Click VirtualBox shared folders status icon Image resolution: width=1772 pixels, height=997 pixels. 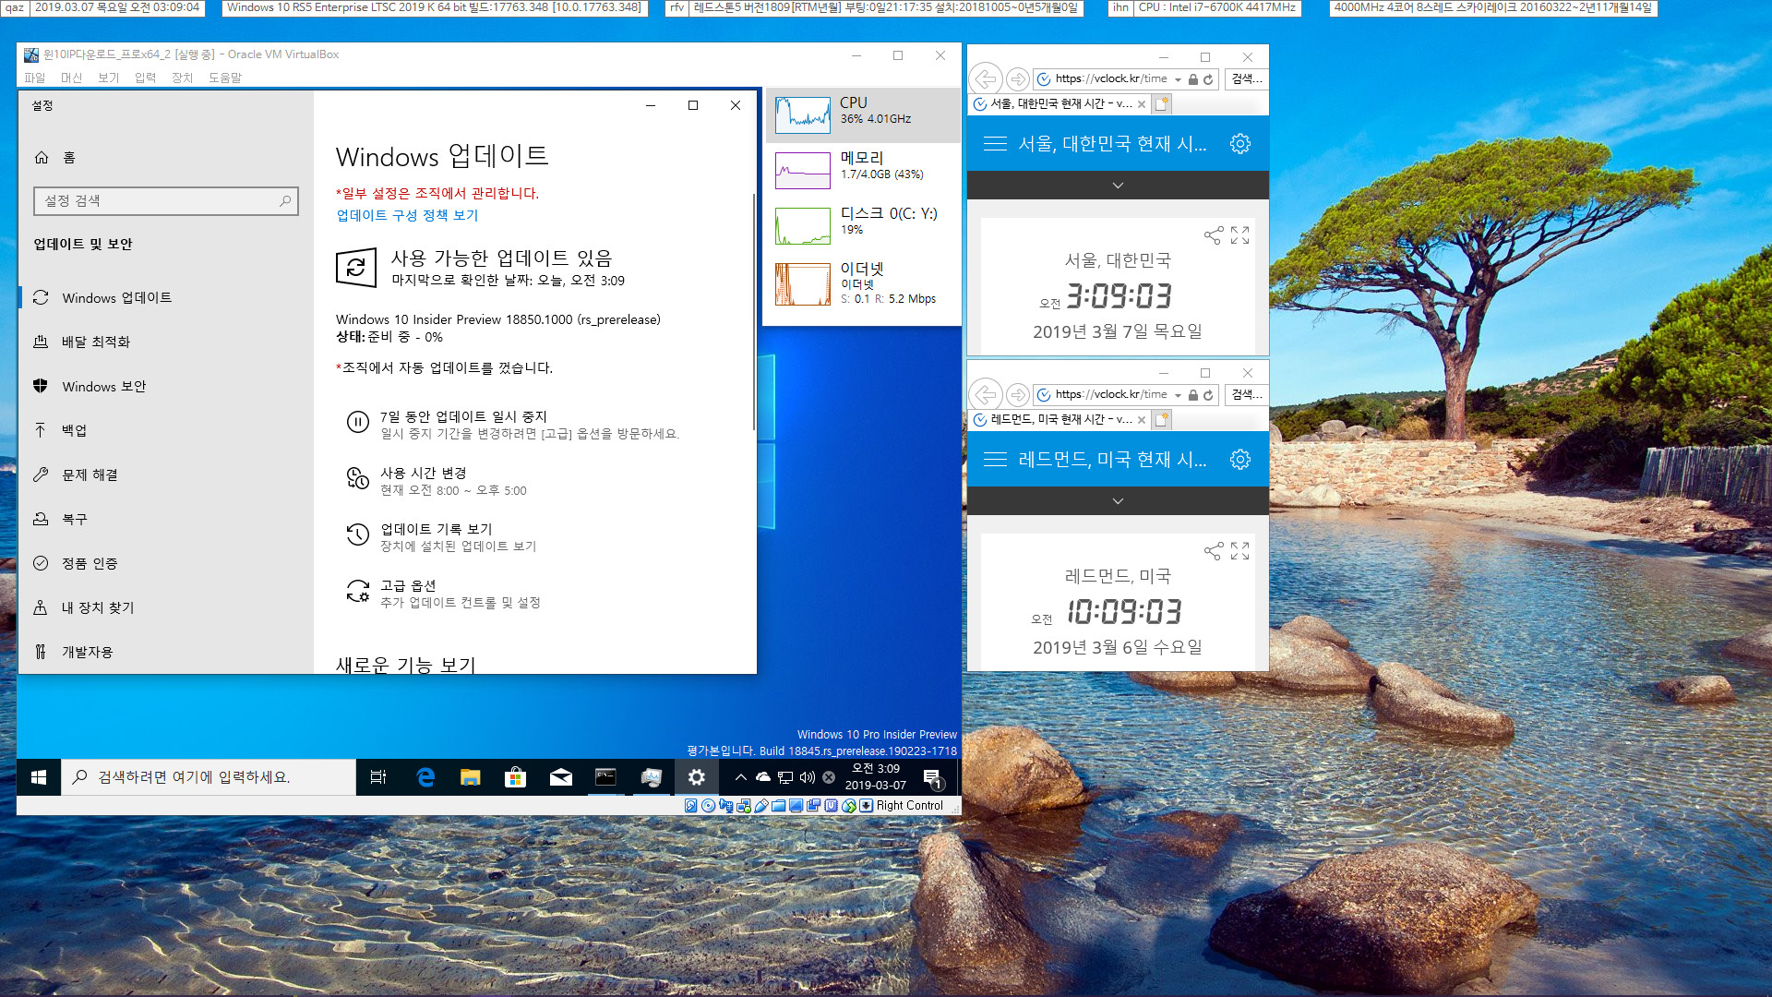(x=778, y=805)
